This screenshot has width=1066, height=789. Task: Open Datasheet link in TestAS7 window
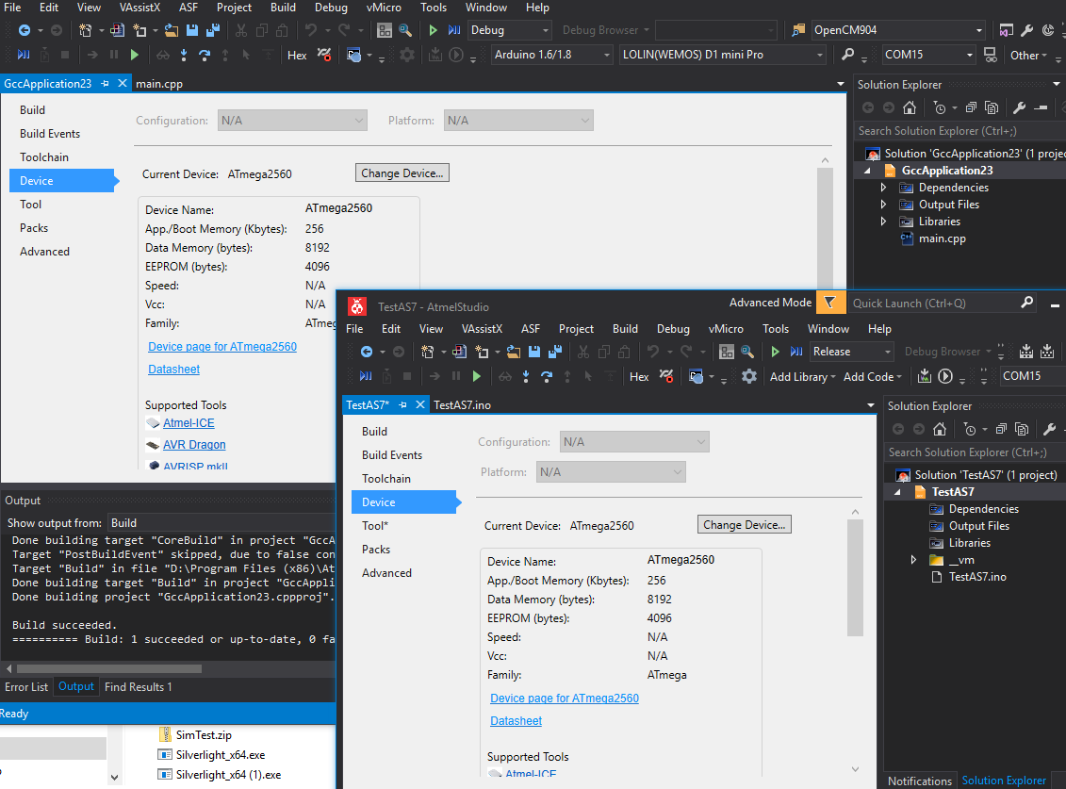(x=516, y=720)
